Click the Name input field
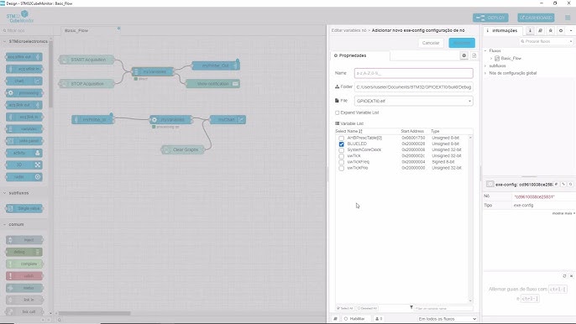This screenshot has height=324, width=576. pos(414,73)
